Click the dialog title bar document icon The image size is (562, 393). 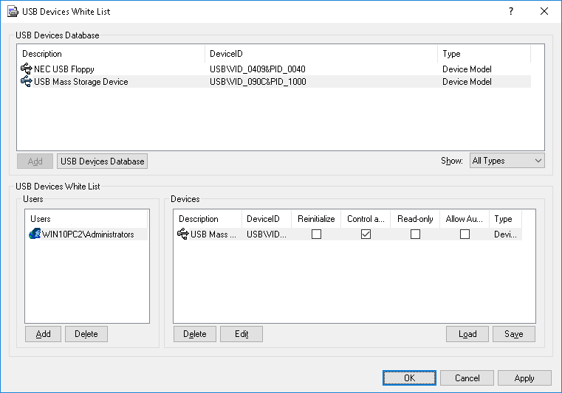[13, 12]
